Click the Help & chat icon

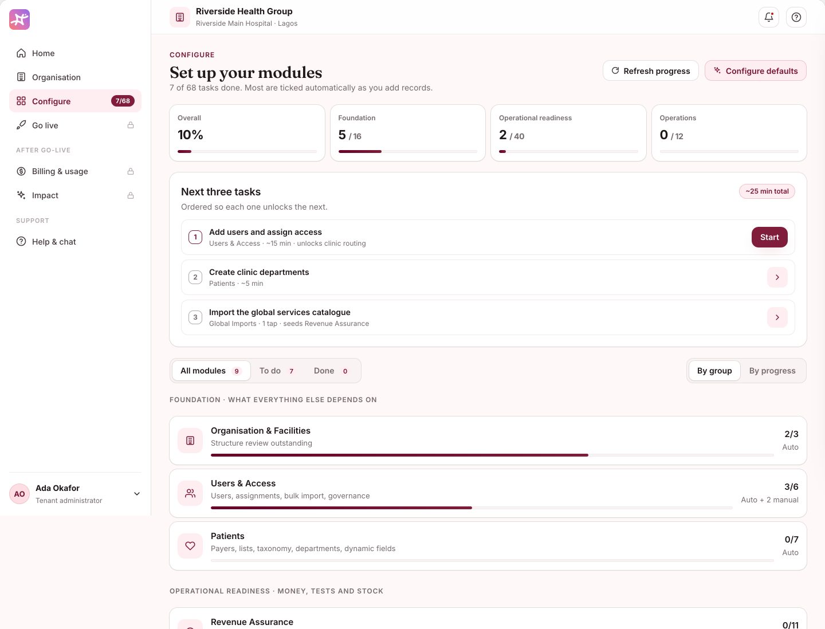tap(21, 242)
